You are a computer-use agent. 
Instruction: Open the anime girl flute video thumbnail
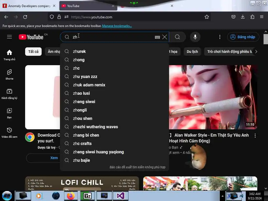tap(213, 97)
